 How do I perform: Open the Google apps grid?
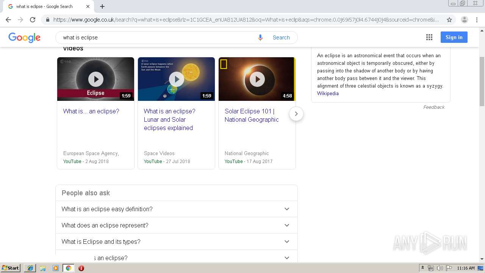click(x=429, y=37)
